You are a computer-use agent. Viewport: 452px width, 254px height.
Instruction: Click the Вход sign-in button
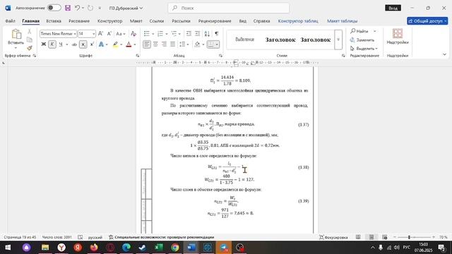coord(393,8)
